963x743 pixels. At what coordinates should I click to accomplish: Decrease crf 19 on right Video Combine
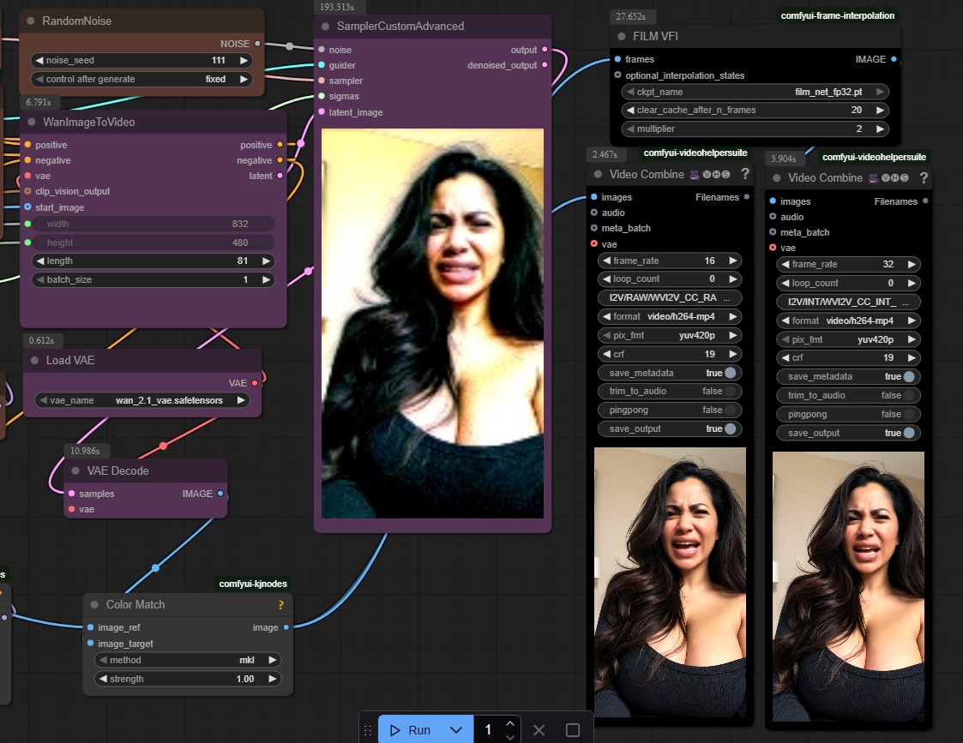pyautogui.click(x=785, y=357)
